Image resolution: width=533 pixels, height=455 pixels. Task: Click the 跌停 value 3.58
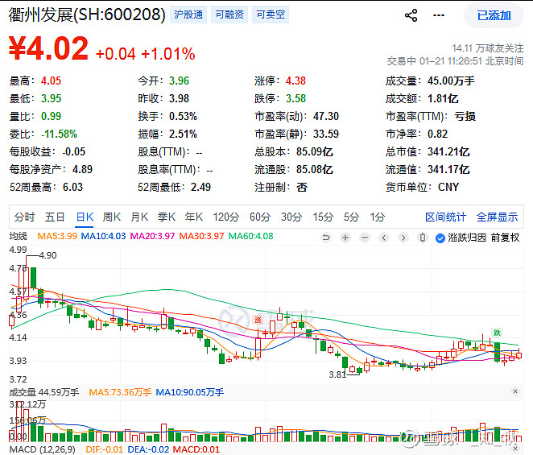(295, 98)
